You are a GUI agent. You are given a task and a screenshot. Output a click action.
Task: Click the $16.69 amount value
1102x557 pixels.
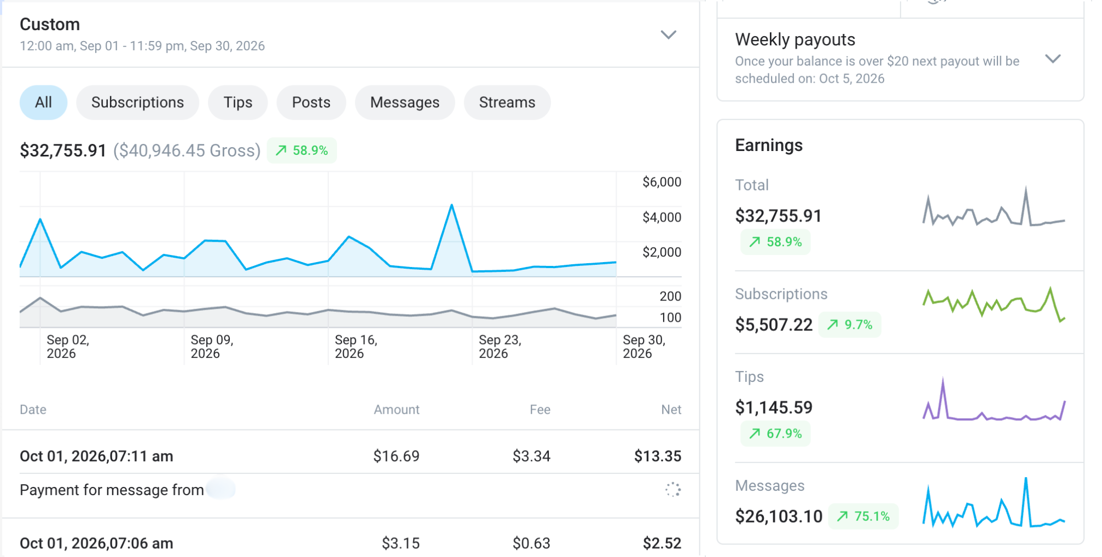[396, 456]
